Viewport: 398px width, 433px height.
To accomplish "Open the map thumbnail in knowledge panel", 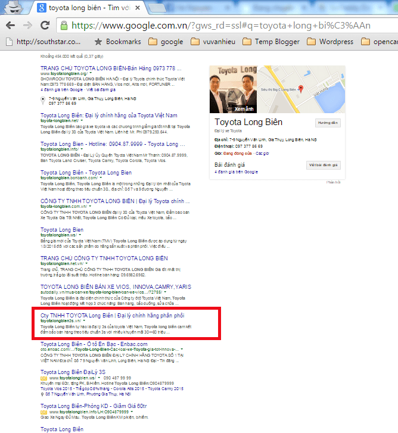I will pos(301,89).
